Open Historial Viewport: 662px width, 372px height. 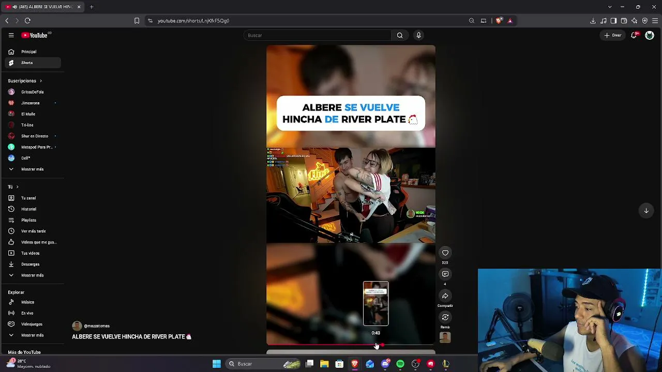pyautogui.click(x=33, y=209)
